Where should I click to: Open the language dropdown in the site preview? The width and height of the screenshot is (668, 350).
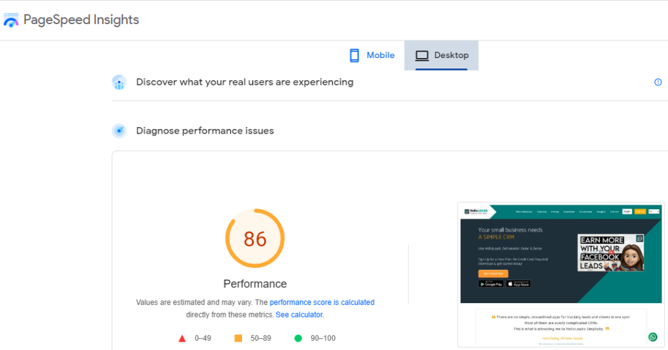point(654,211)
